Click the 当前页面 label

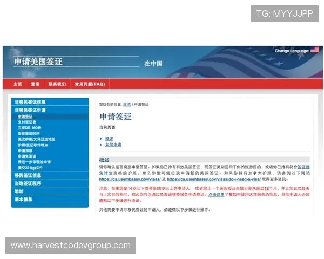107,128
